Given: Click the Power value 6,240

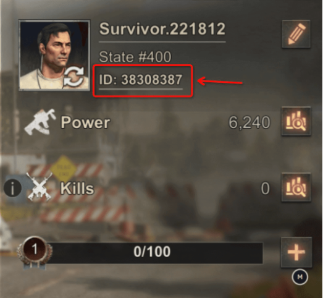Looking at the screenshot, I should tap(250, 122).
